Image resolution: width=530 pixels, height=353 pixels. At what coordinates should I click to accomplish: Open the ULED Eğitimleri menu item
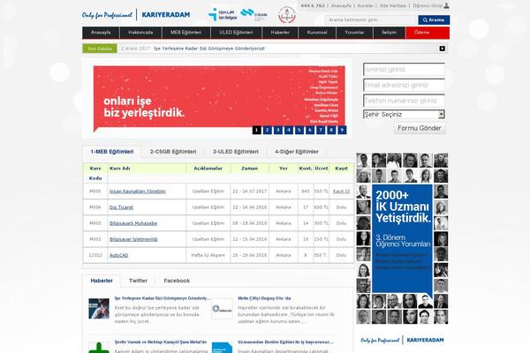tap(236, 33)
